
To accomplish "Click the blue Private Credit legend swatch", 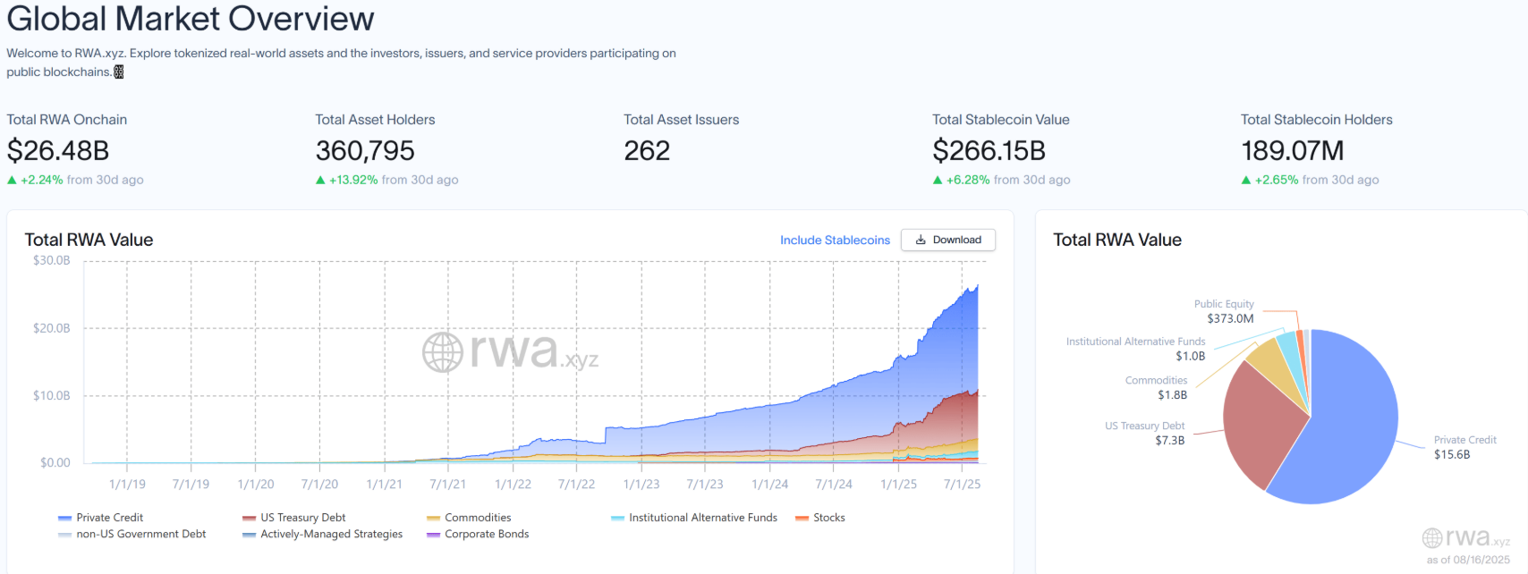I will [64, 518].
